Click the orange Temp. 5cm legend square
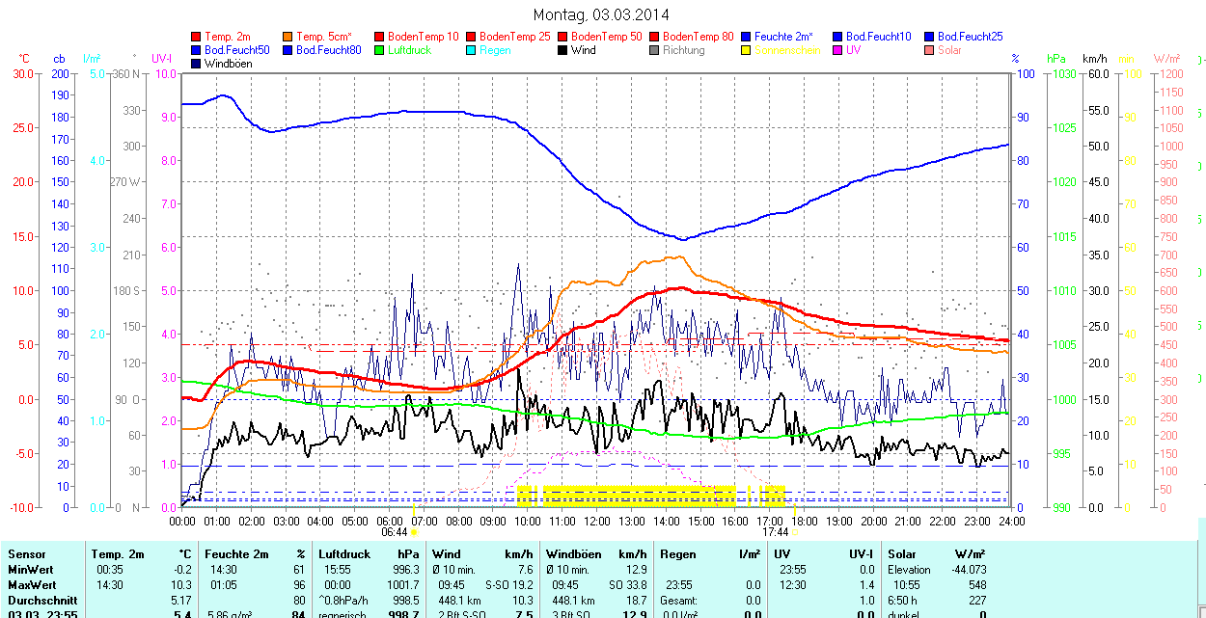Viewport: 1206px width, 618px height. (288, 37)
